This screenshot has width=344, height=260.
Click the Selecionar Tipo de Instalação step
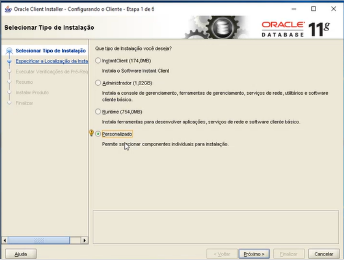coord(51,51)
